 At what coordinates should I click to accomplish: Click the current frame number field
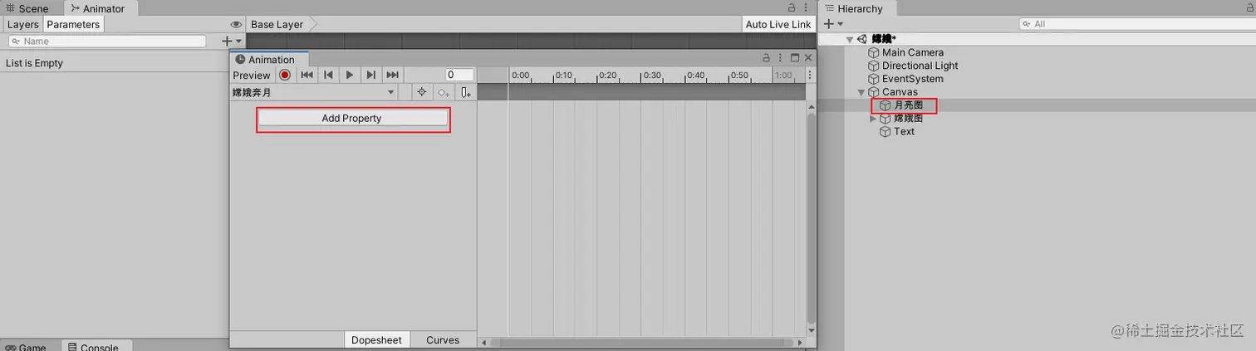[459, 75]
